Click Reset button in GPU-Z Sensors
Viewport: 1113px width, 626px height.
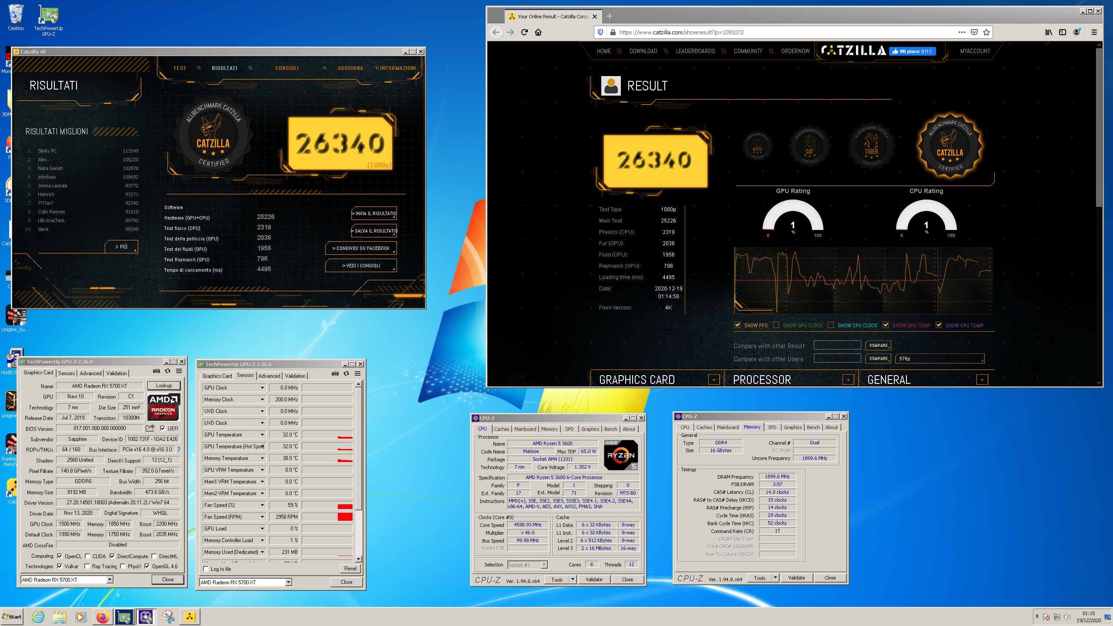click(350, 569)
